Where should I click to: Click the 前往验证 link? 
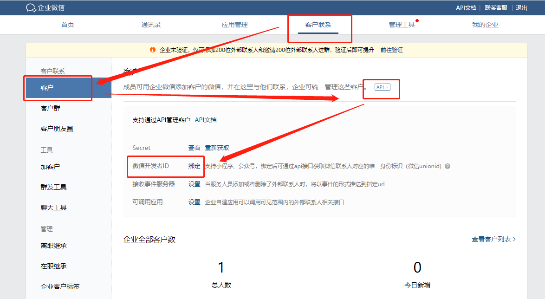click(x=392, y=50)
